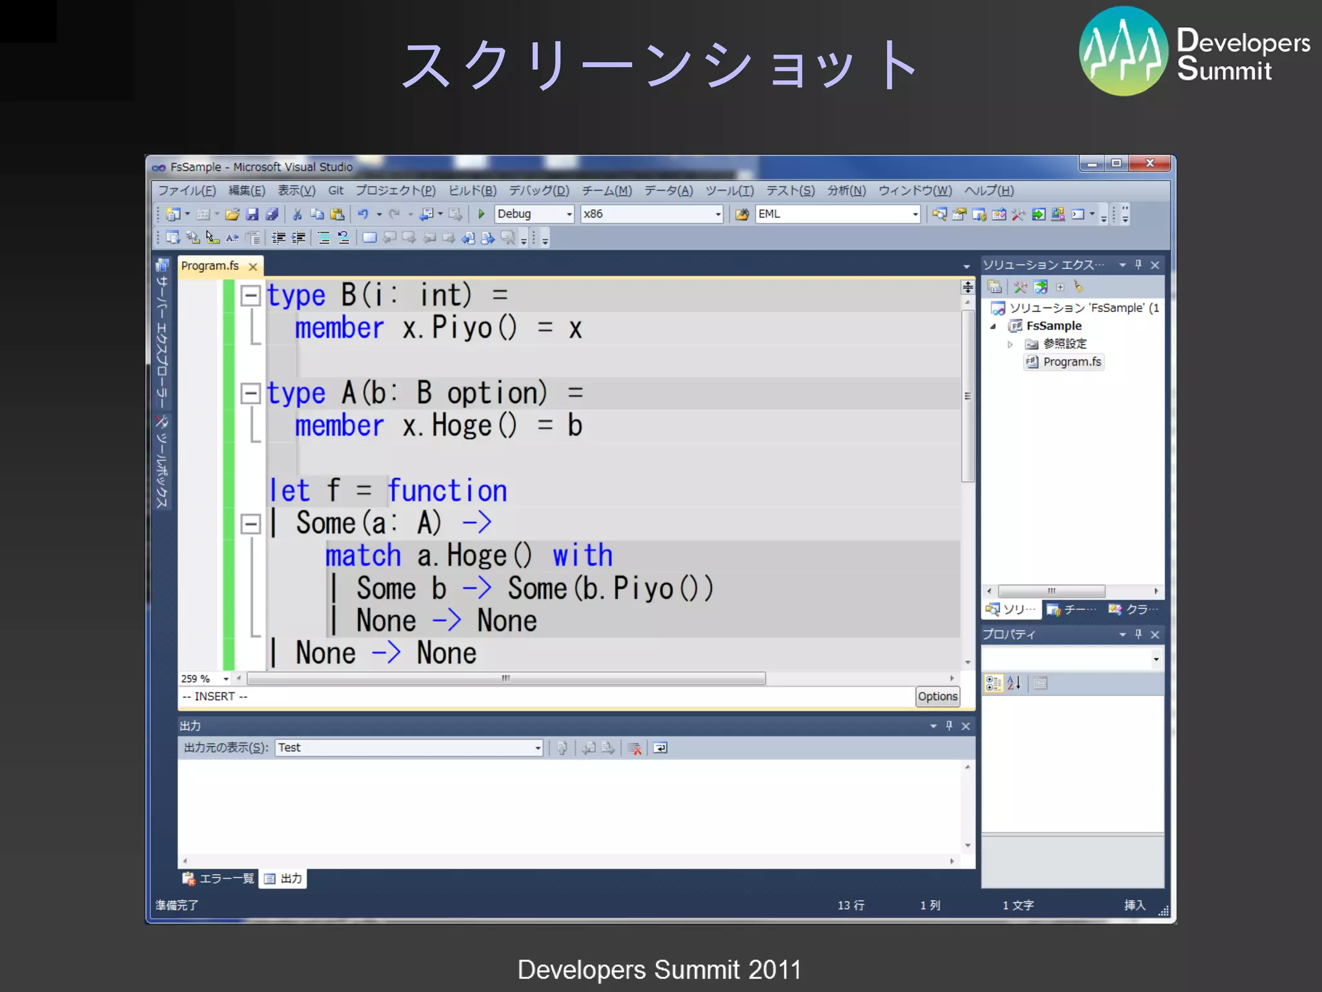Screen dimensions: 1322x992
Task: Toggle word wrap in output panel
Action: (x=660, y=748)
